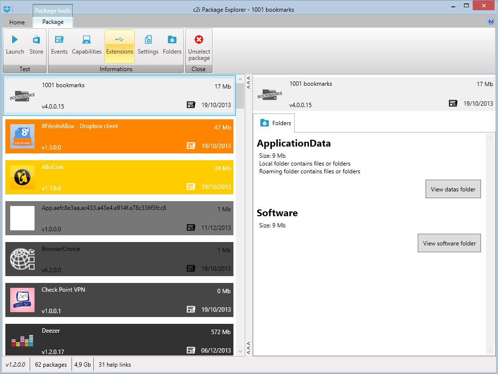Screen dimensions: 498x374
Task: Select the Deezer package name
Action: (51, 331)
